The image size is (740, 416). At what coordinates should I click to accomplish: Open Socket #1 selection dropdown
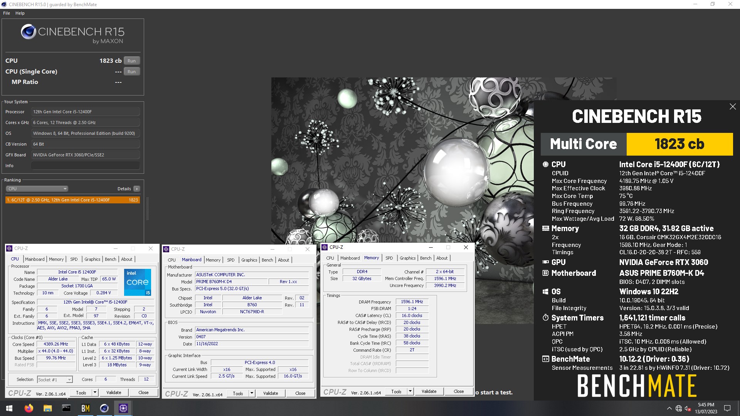[x=55, y=380]
